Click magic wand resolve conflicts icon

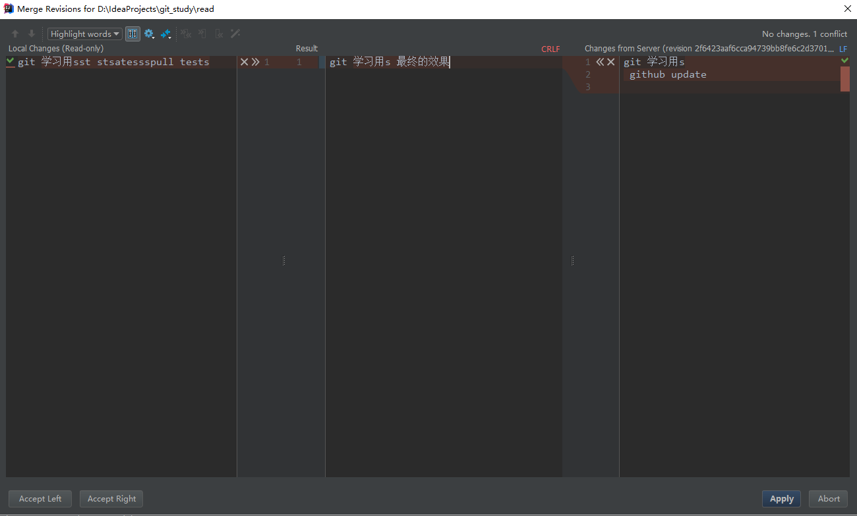pyautogui.click(x=235, y=34)
